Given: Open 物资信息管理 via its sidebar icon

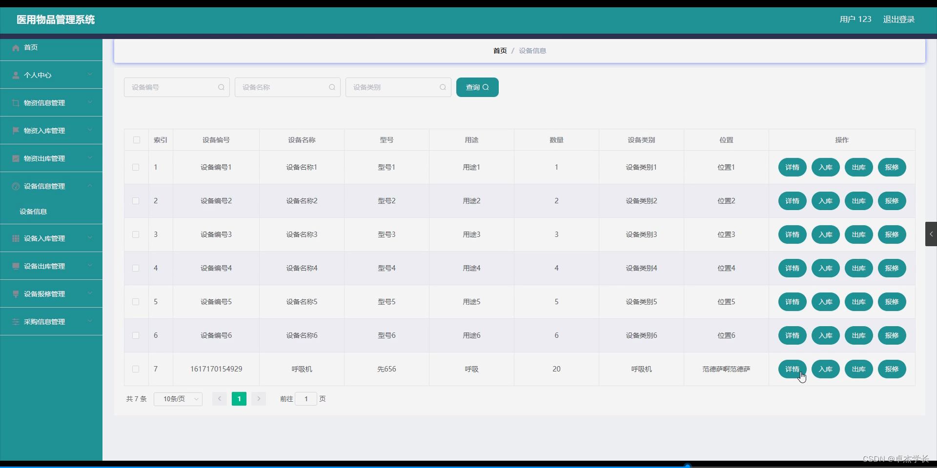Looking at the screenshot, I should [16, 102].
